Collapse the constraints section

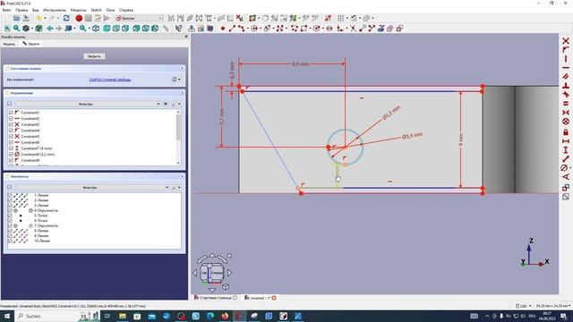click(182, 93)
